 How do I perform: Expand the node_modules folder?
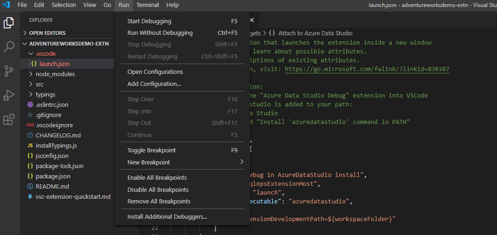tap(55, 74)
